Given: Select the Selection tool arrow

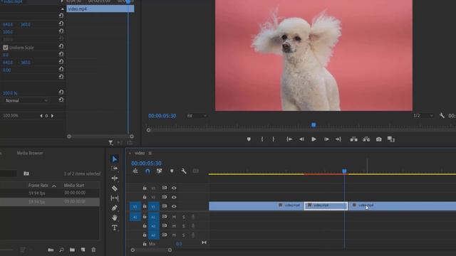Looking at the screenshot, I should (115, 159).
